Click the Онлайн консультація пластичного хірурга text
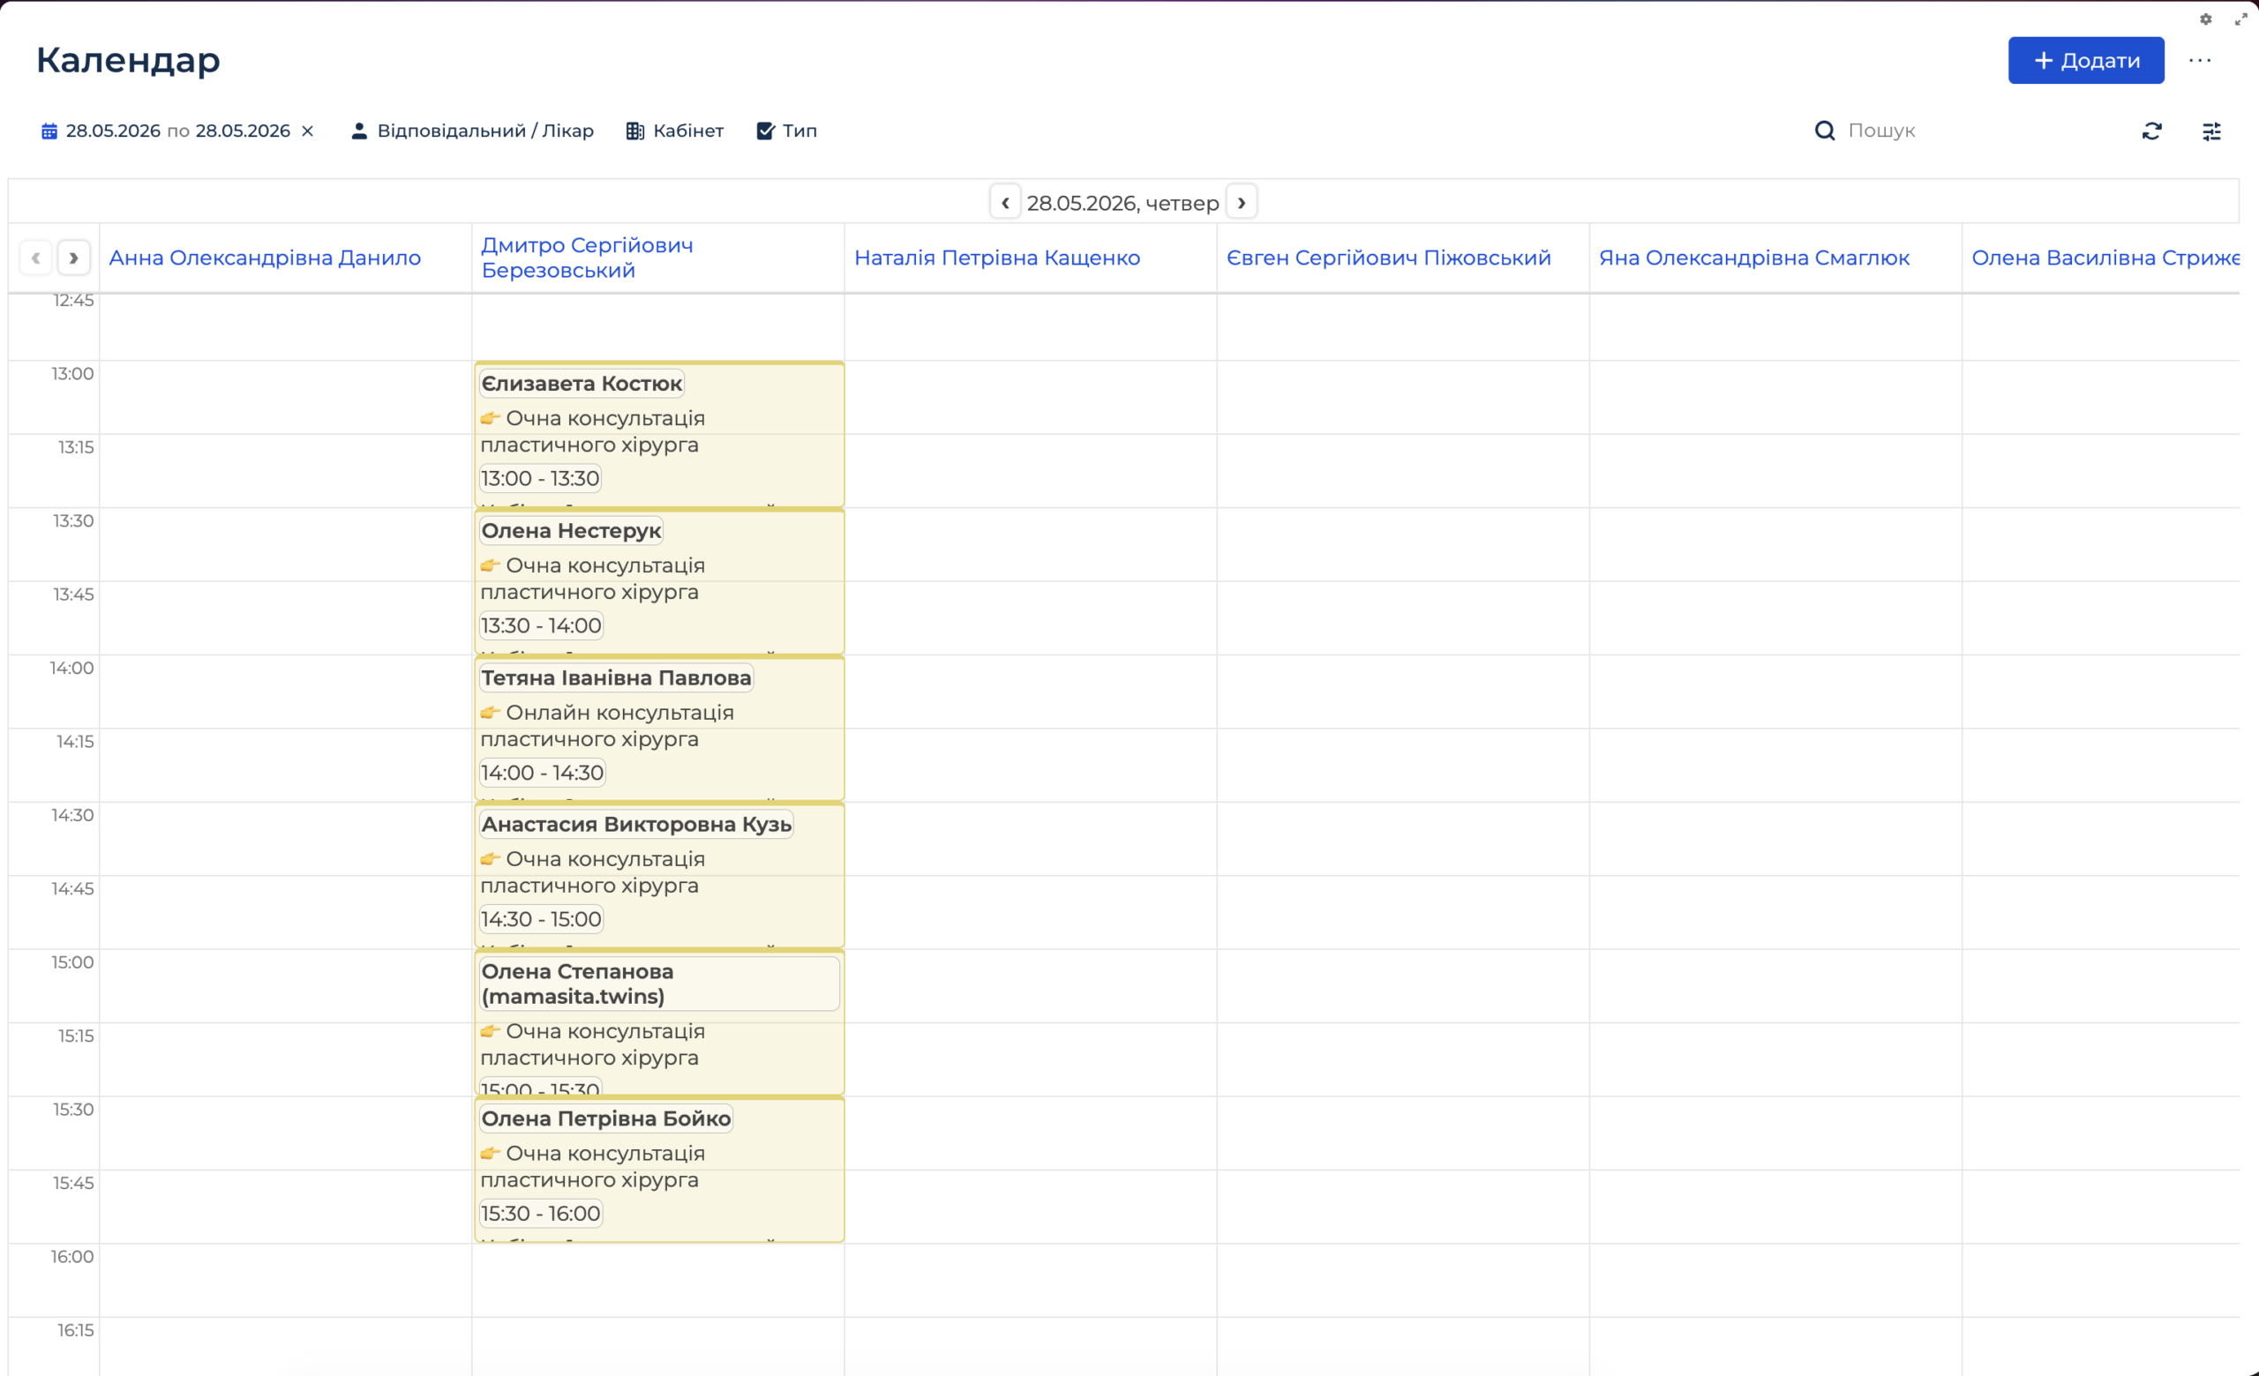 coord(607,726)
